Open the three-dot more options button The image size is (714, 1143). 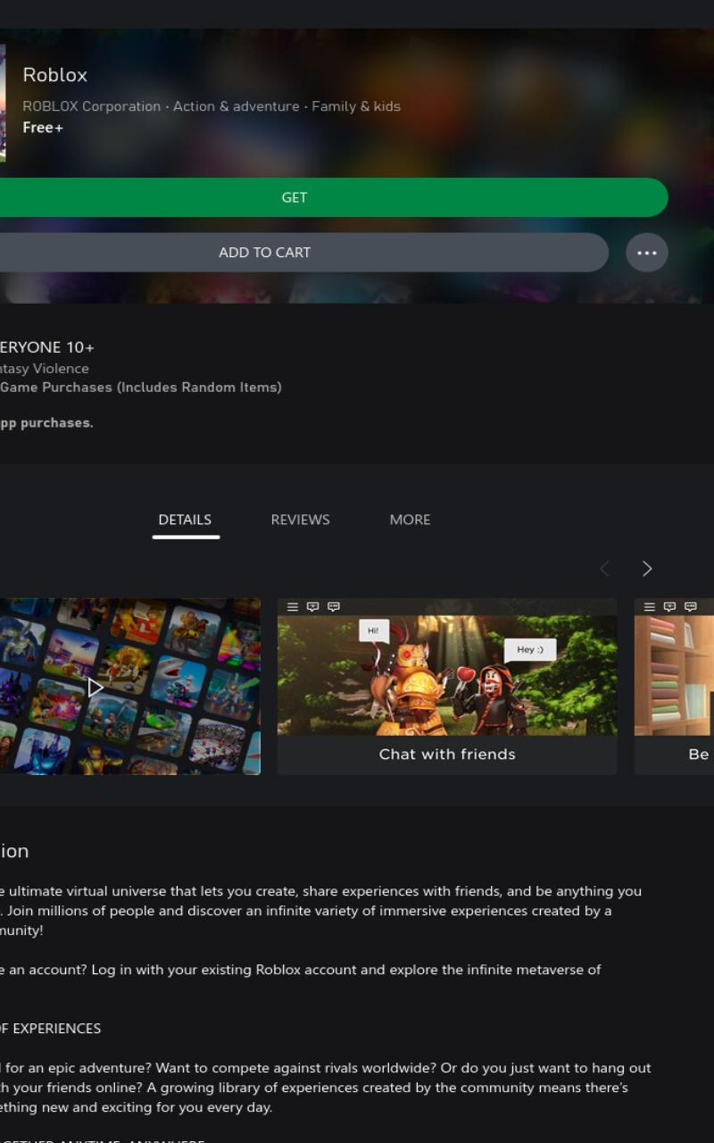[x=647, y=253]
